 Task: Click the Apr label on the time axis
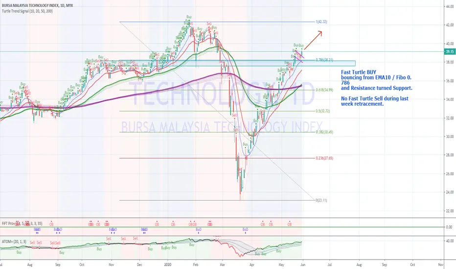[x=252, y=265]
